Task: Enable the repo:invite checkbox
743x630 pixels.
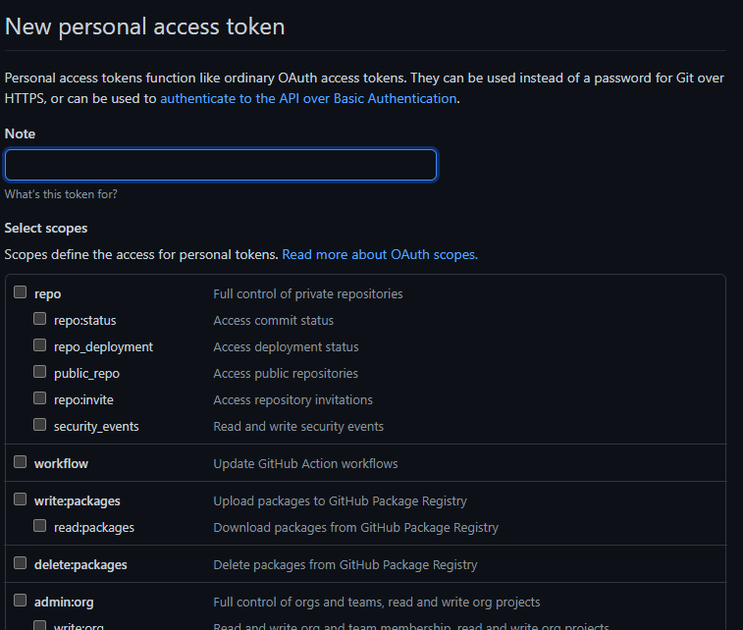Action: coord(40,398)
